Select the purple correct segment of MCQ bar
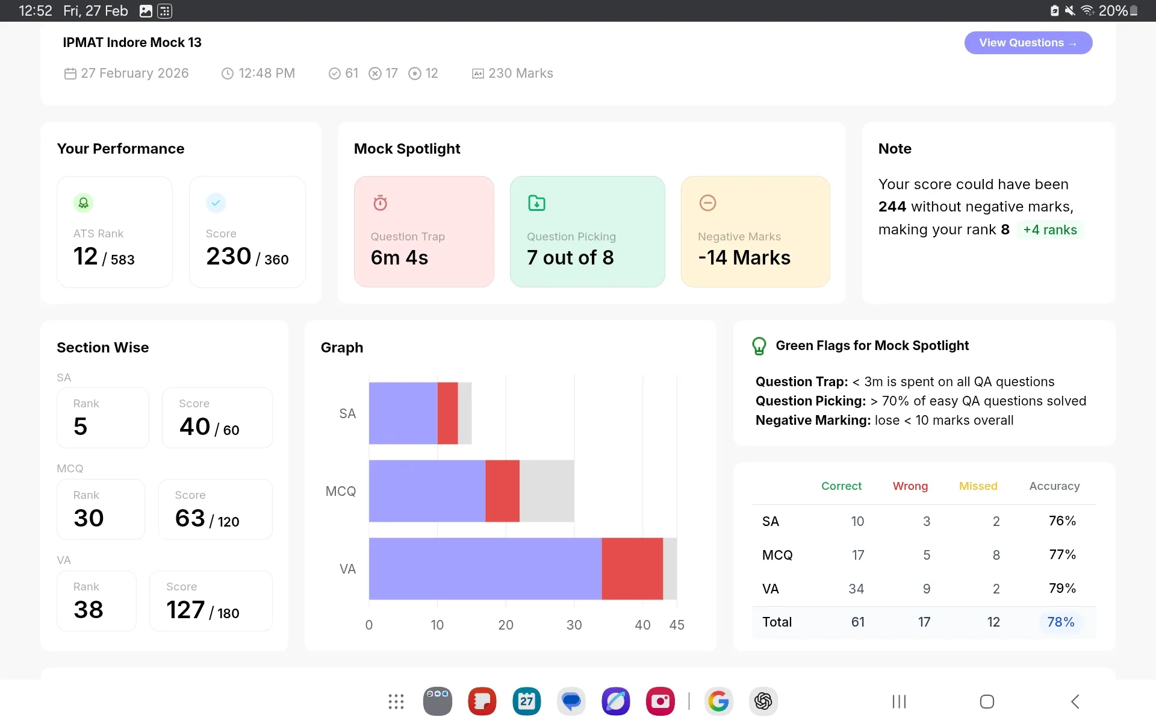This screenshot has height=723, width=1156. coord(427,491)
